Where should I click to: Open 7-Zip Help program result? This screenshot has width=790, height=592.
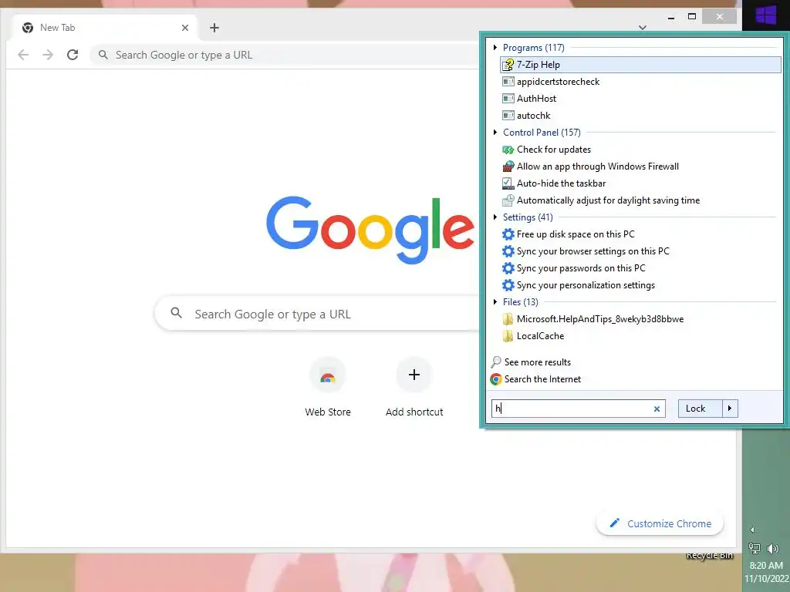point(640,65)
